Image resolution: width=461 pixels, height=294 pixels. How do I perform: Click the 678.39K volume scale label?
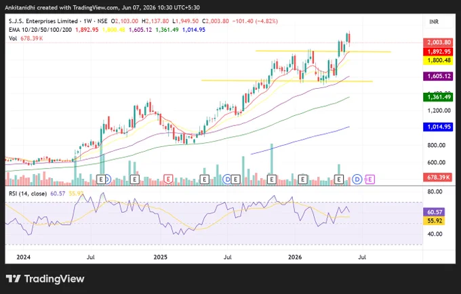click(438, 177)
